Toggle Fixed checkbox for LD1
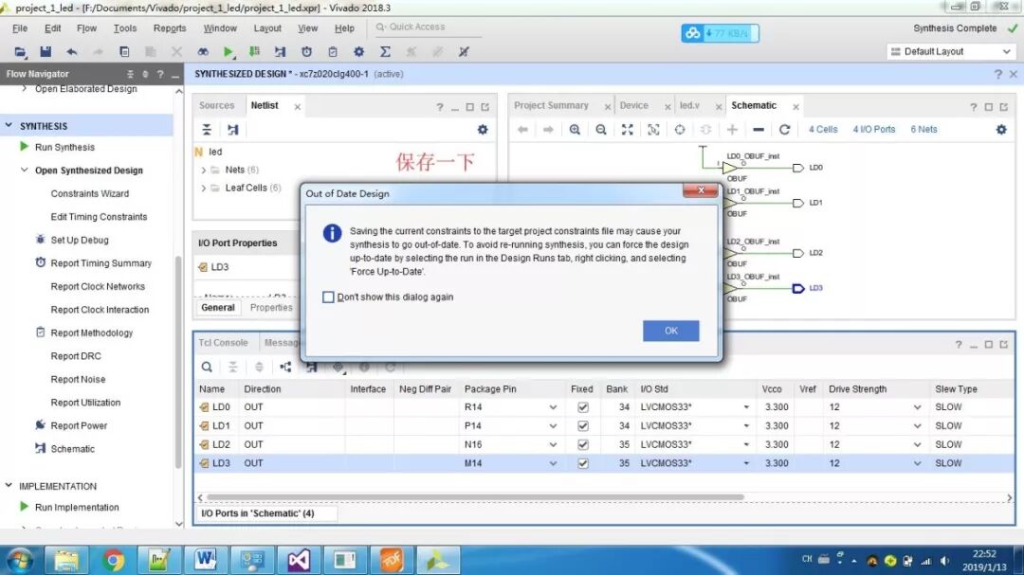Image resolution: width=1024 pixels, height=575 pixels. (x=582, y=426)
